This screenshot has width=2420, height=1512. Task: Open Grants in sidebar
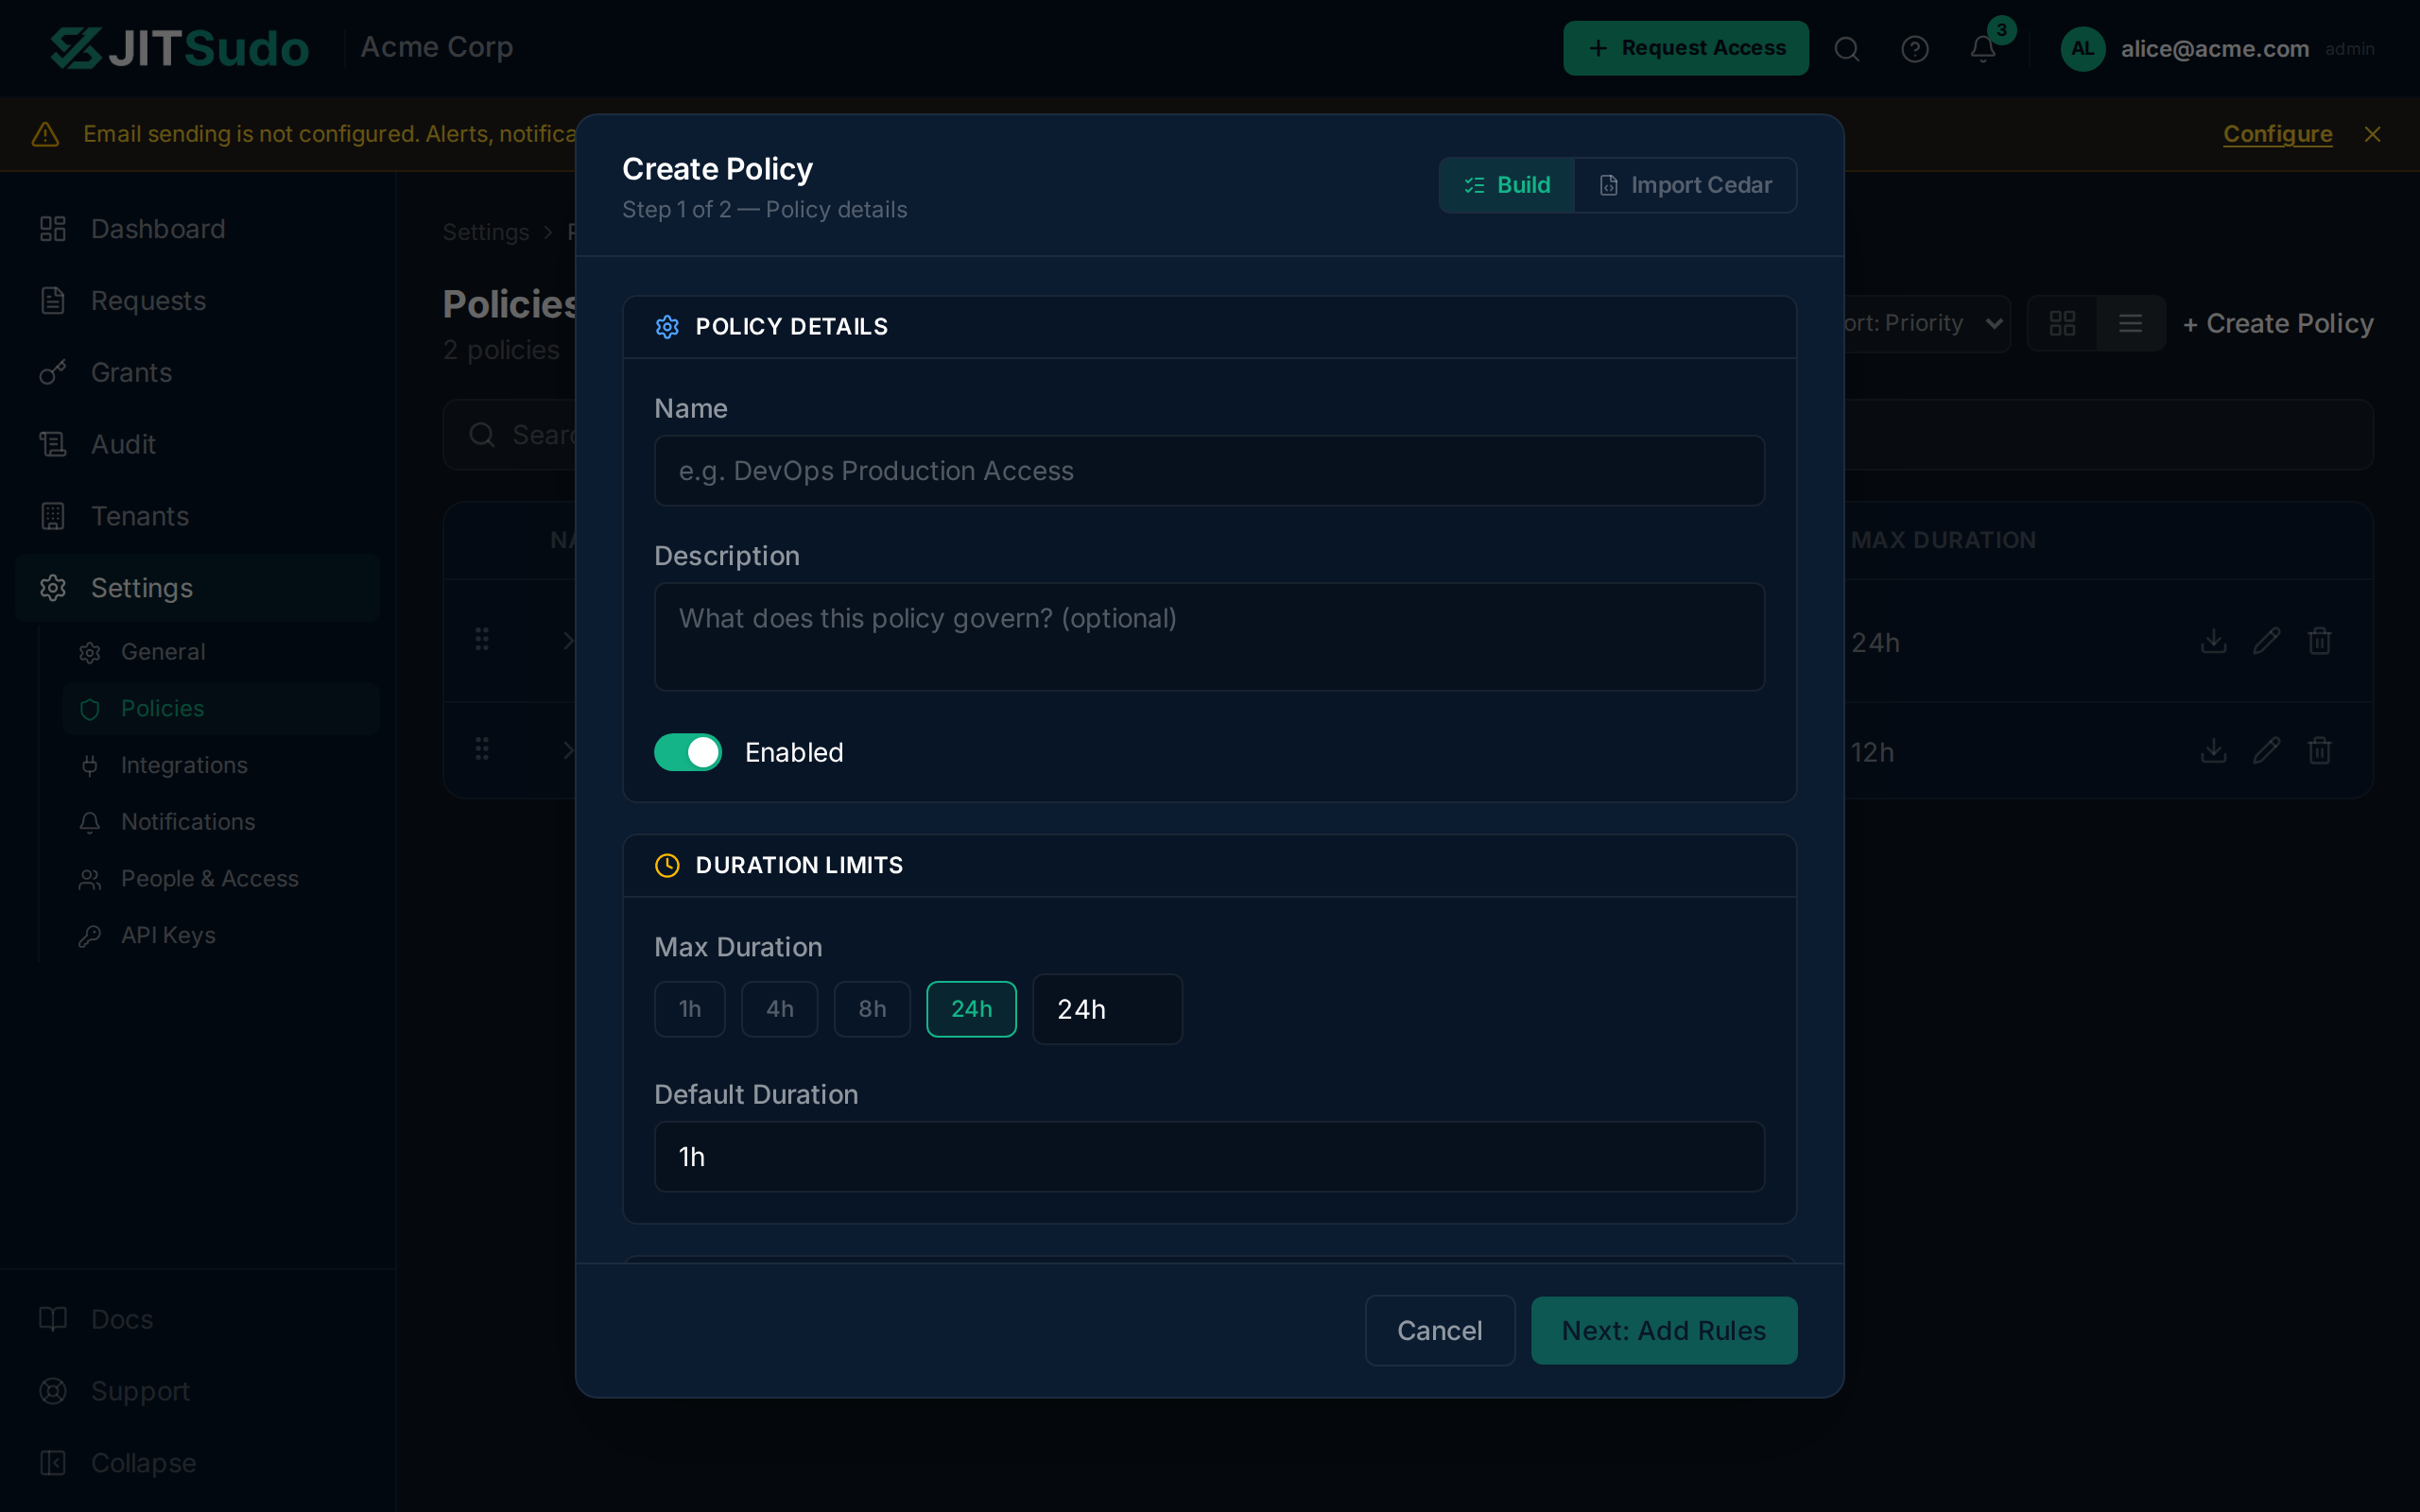(x=198, y=373)
